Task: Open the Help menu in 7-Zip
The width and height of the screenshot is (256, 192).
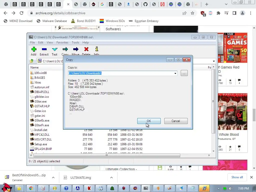Action: 85,42
